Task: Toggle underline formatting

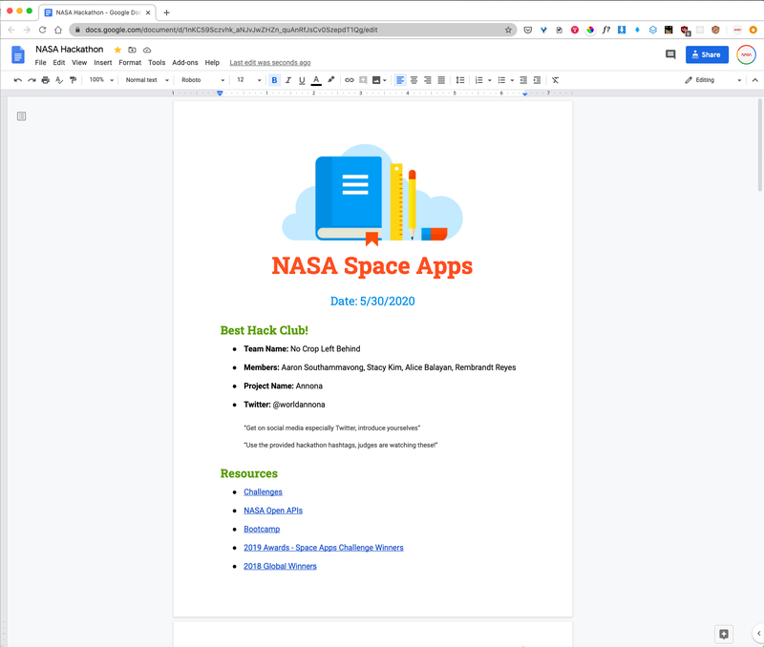Action: 301,79
